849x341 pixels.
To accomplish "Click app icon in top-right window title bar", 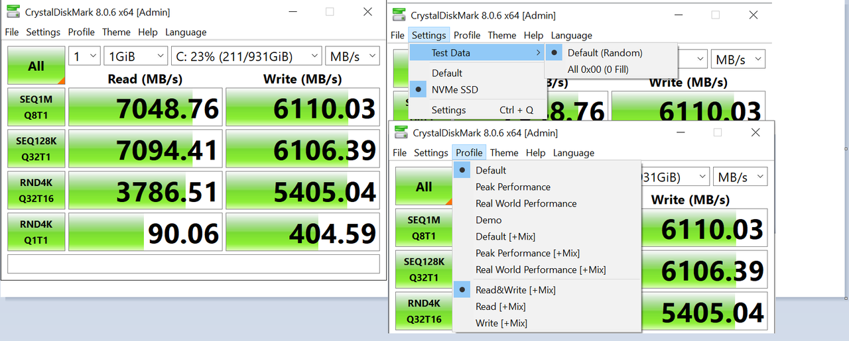I will click(399, 15).
